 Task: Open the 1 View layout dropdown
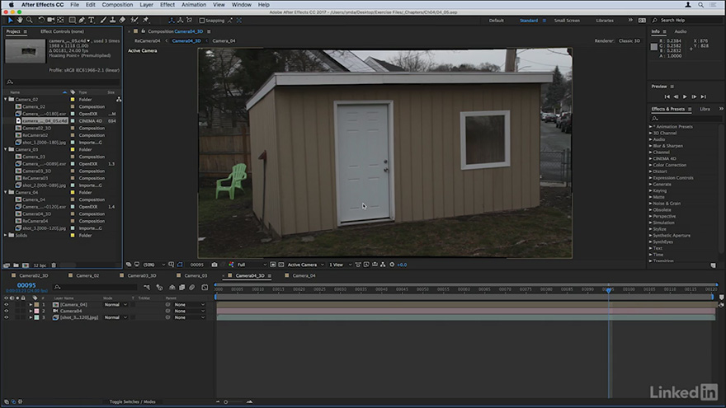[x=340, y=265]
